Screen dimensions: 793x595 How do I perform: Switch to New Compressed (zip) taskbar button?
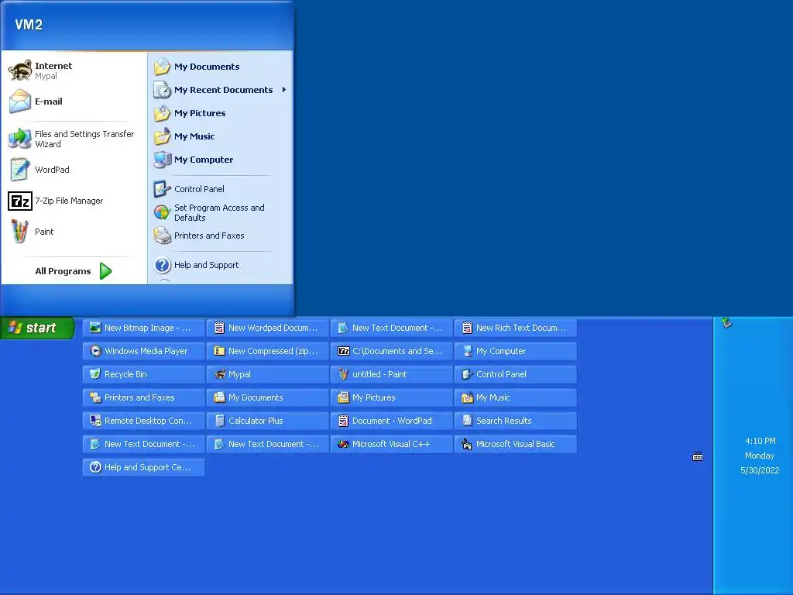[x=268, y=351]
